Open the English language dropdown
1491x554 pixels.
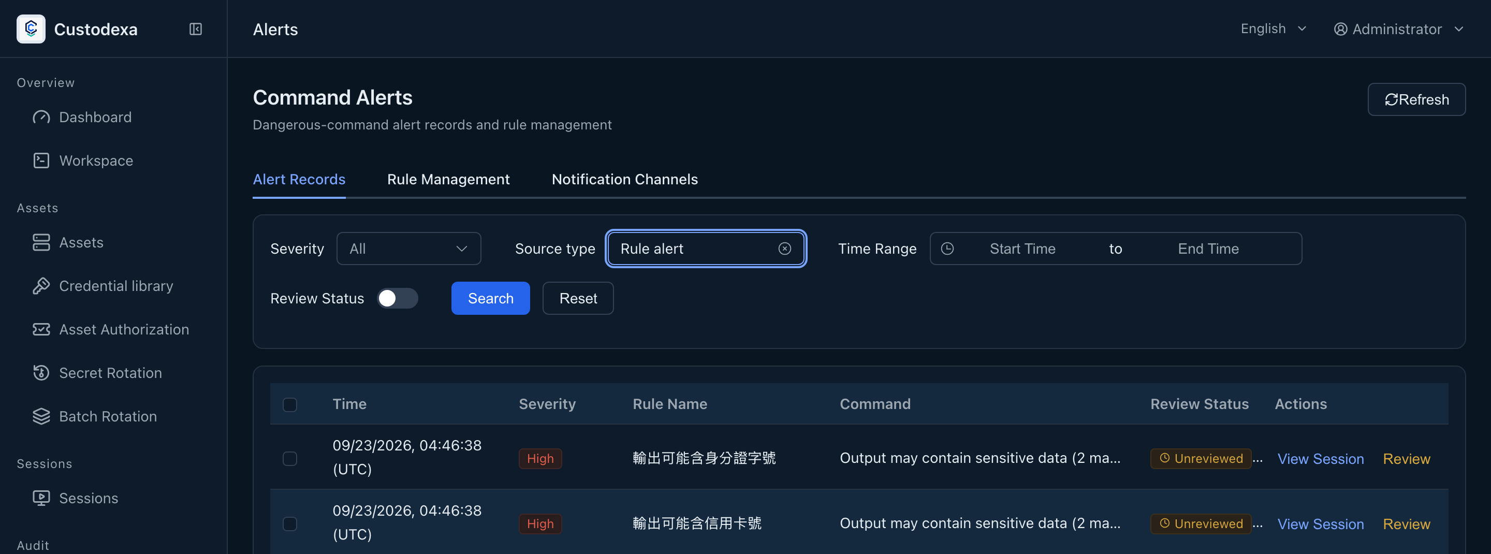click(1274, 29)
